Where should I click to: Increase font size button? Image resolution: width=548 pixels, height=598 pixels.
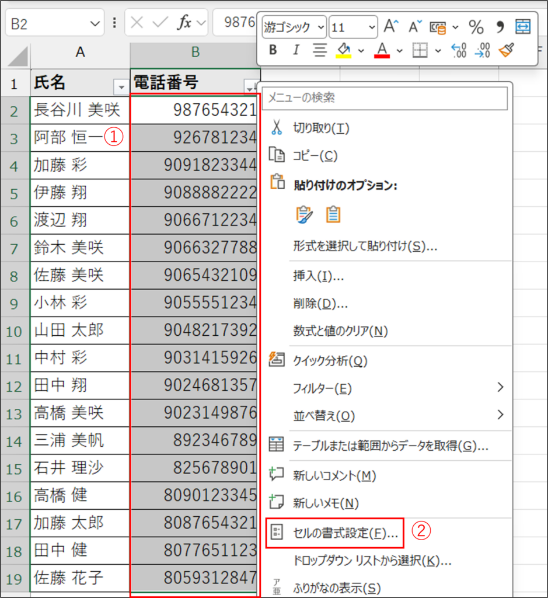[391, 27]
